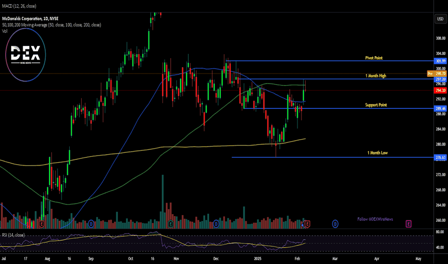Click the dividend D marker at Dec
This screenshot has width=448, height=264.
click(216, 224)
